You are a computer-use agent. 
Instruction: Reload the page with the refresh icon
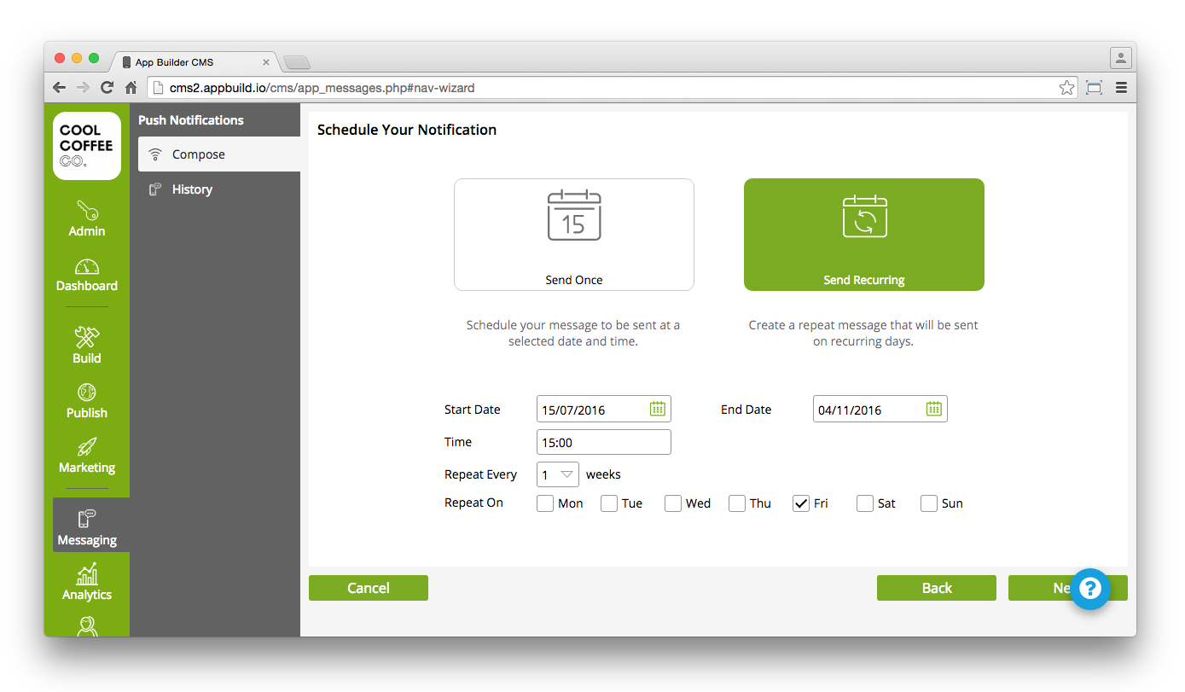[107, 87]
